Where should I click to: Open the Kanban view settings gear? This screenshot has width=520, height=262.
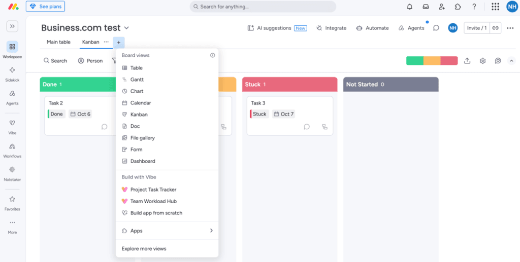click(x=482, y=61)
